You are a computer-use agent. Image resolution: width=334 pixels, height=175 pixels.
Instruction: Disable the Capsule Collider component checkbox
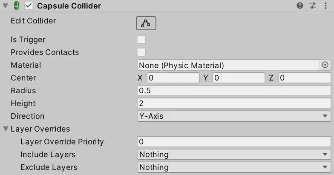(x=29, y=6)
